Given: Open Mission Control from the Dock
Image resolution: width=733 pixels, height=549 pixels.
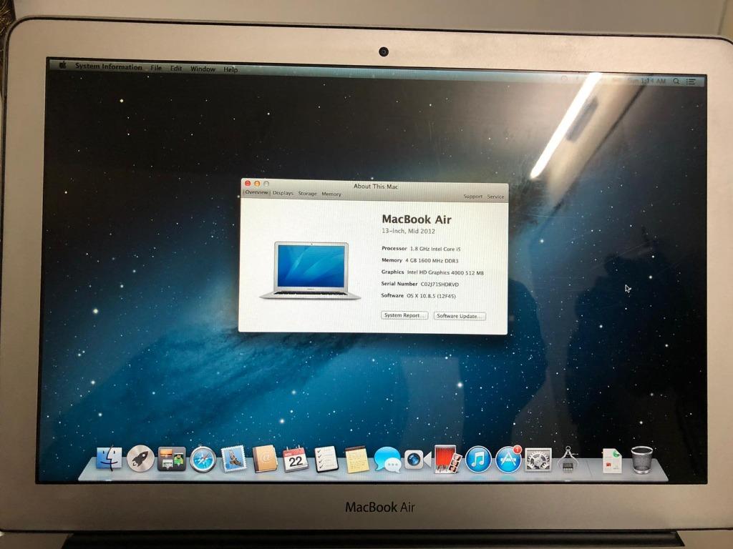Looking at the screenshot, I should tap(172, 459).
